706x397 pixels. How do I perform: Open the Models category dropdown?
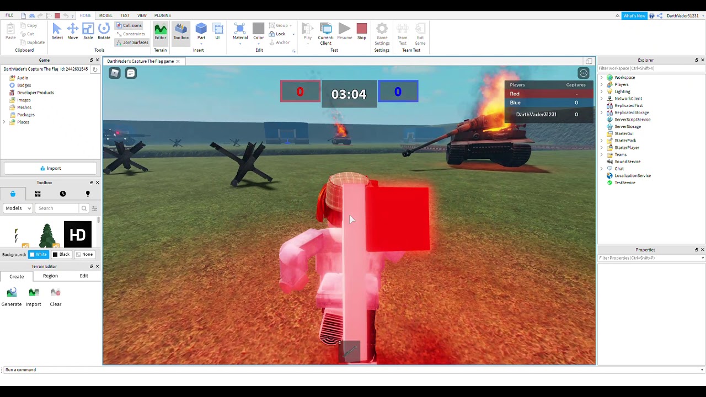tap(18, 208)
